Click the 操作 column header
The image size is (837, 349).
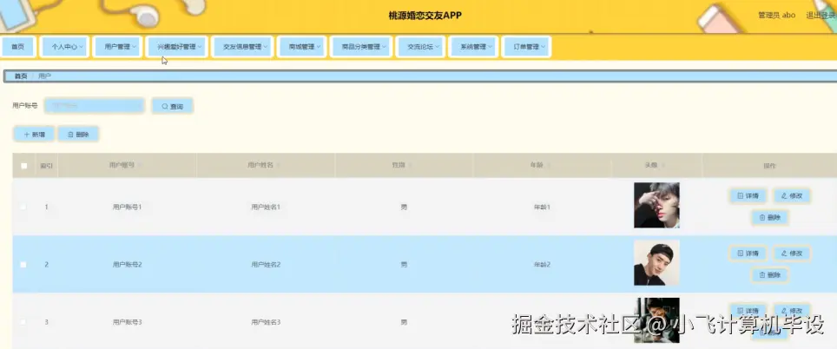(769, 166)
